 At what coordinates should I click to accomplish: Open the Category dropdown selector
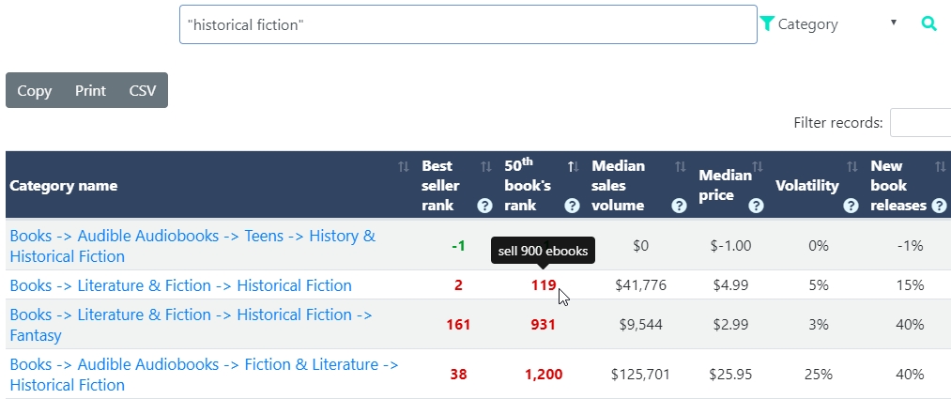pos(837,24)
